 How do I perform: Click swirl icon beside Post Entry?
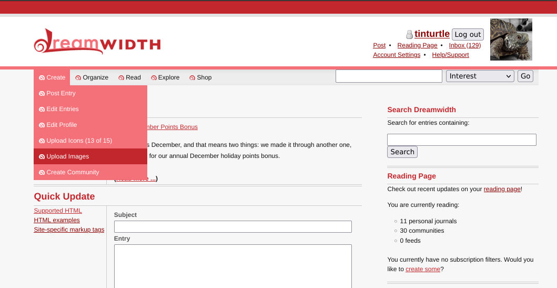click(x=42, y=94)
